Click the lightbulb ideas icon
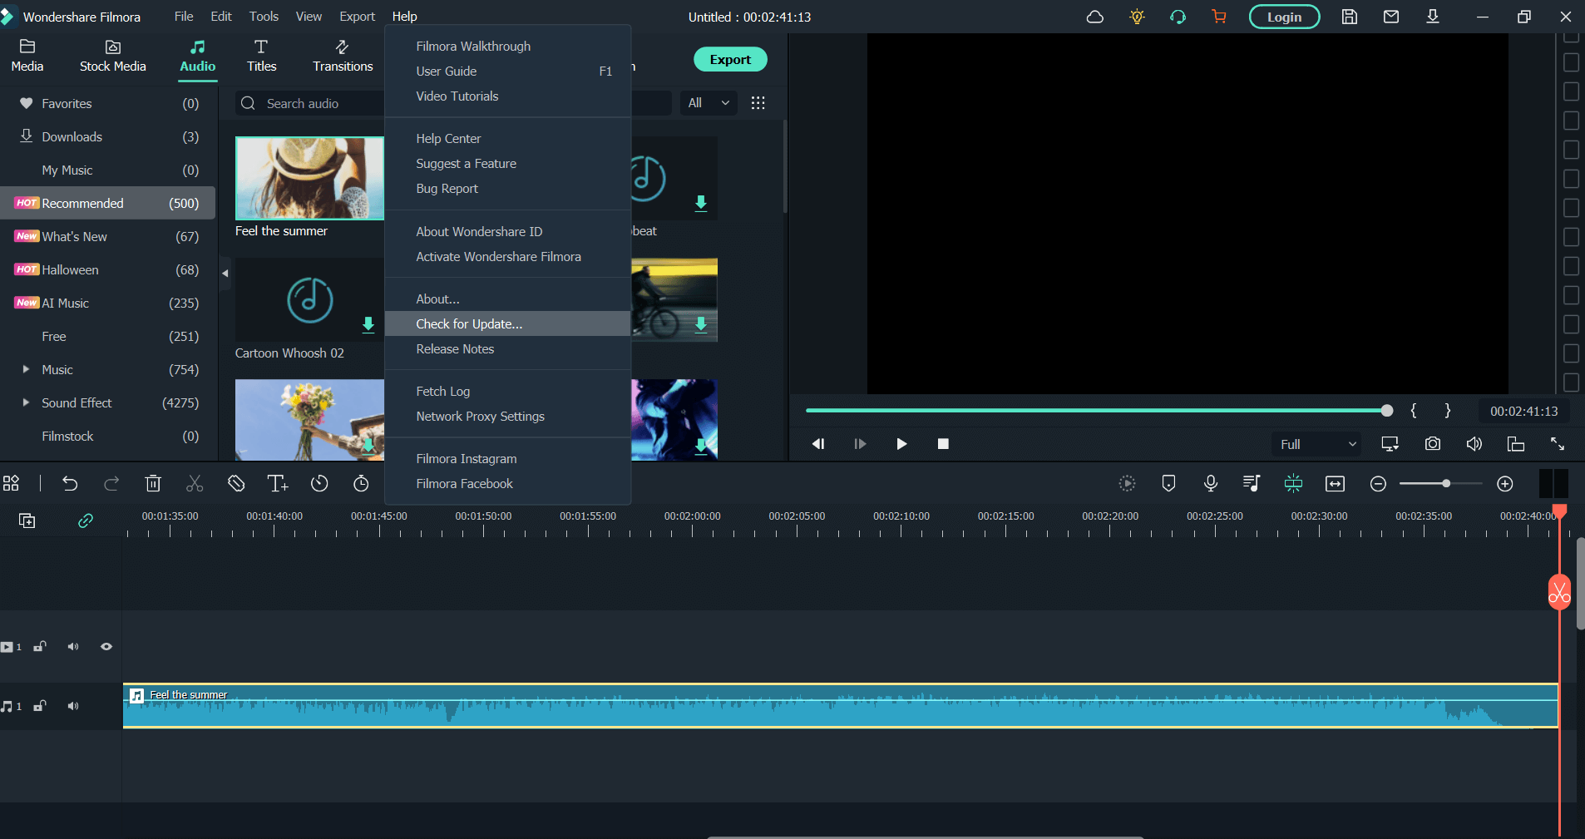This screenshot has height=839, width=1585. coord(1137,17)
